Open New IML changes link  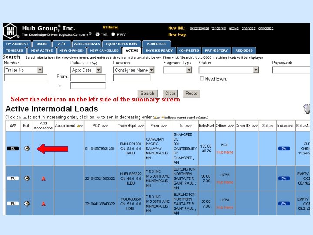pos(248,28)
